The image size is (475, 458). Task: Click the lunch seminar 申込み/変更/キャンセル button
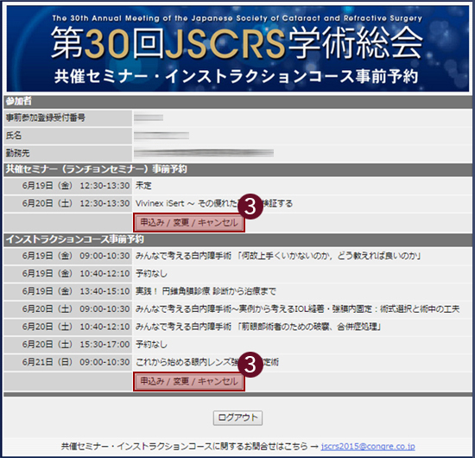[x=189, y=223]
